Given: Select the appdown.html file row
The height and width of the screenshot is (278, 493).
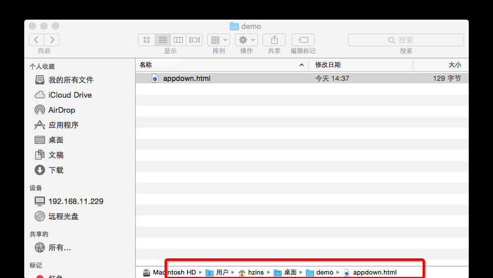Looking at the screenshot, I should [302, 79].
